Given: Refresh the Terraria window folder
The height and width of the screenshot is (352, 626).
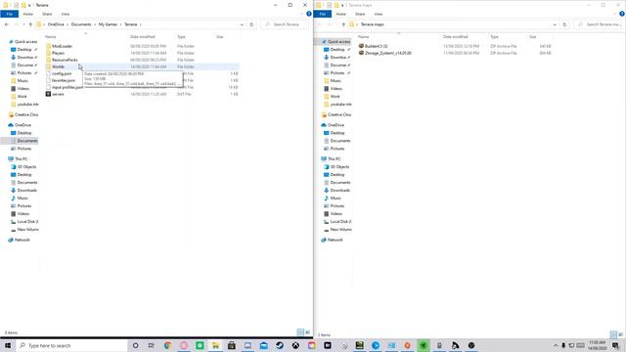Looking at the screenshot, I should pos(251,24).
